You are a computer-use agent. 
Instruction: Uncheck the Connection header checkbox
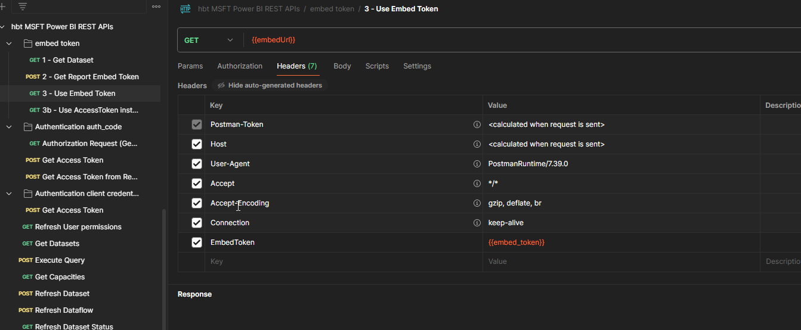click(x=197, y=223)
